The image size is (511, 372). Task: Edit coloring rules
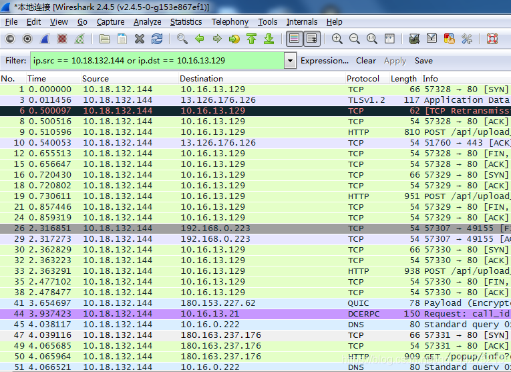(x=450, y=39)
